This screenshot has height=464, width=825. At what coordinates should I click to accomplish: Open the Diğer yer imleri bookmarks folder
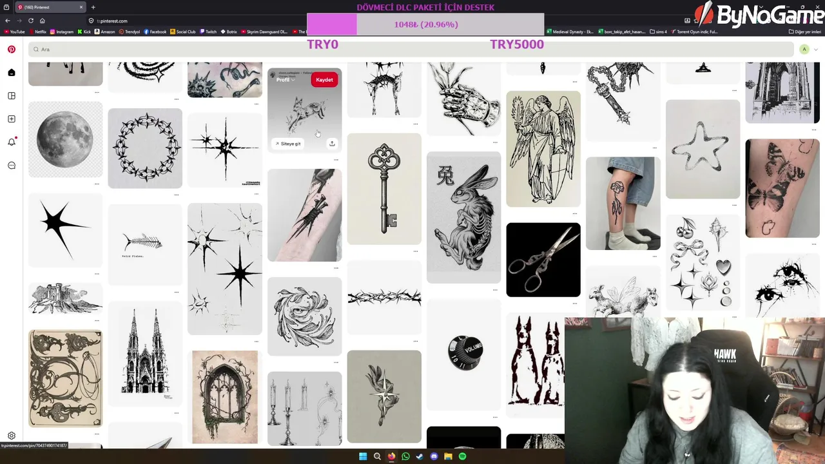tap(804, 32)
